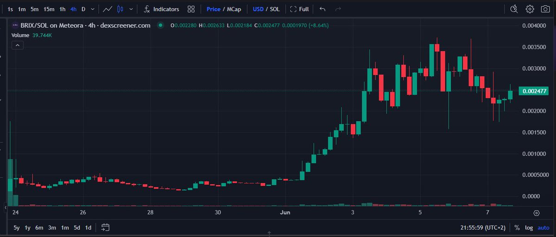Toggle percent scale
Viewport: 556px width, 237px height.
tap(517, 227)
